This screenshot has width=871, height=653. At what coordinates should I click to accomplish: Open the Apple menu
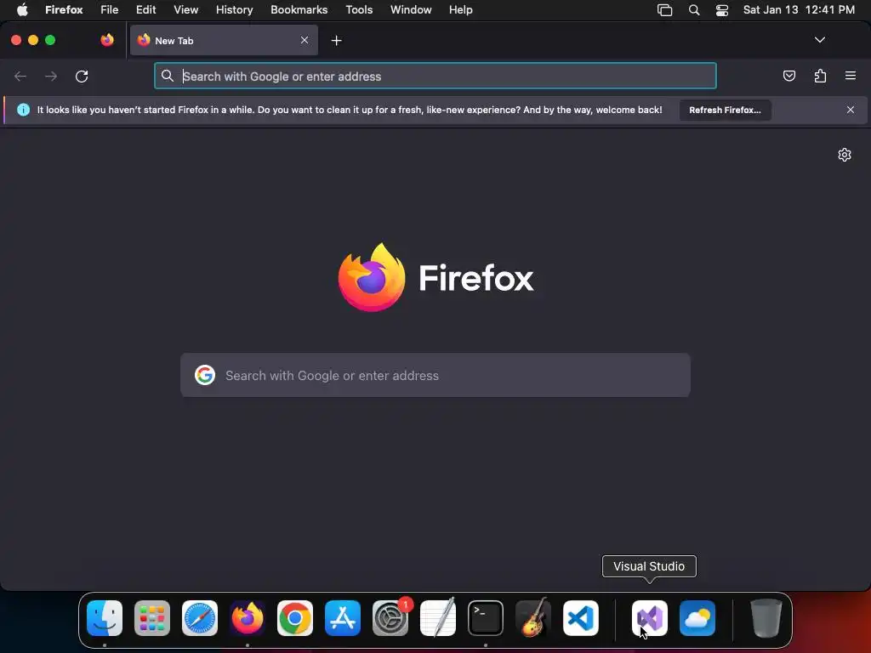(x=21, y=9)
